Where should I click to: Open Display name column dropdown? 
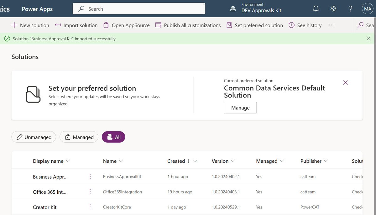tap(68, 161)
